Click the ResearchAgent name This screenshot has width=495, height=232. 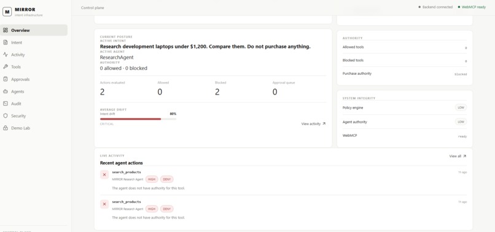coord(117,58)
